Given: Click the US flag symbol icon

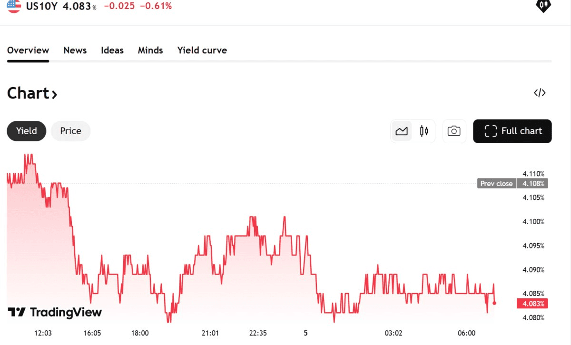Looking at the screenshot, I should pos(14,6).
